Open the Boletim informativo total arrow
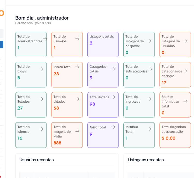Viewport: 194px width, 178px height. 185,101
